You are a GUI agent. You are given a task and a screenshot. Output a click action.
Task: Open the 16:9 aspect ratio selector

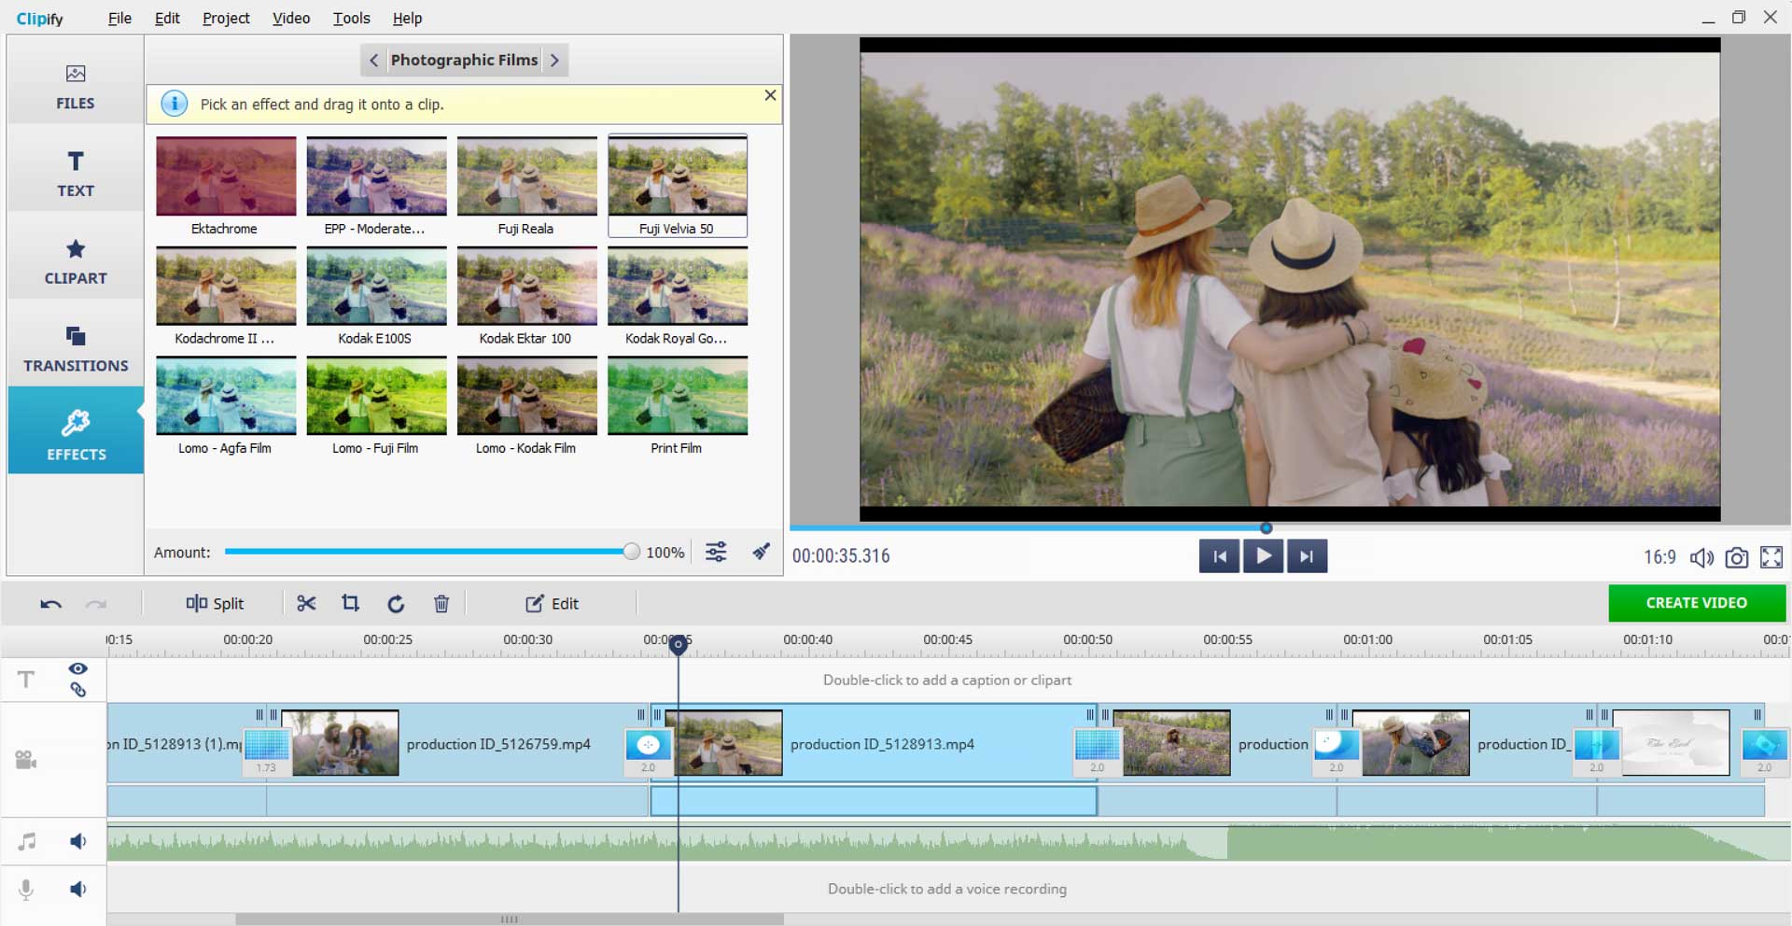[x=1659, y=557]
